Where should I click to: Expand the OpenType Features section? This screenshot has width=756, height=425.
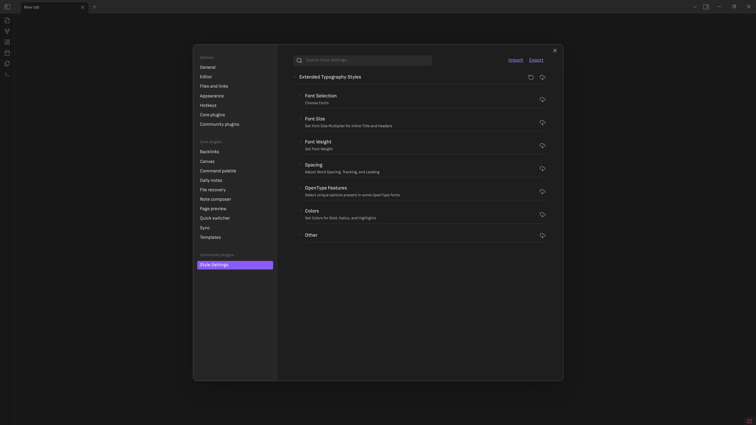326,188
